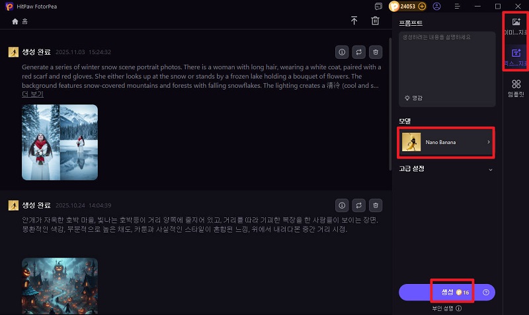This screenshot has height=315, width=529.
Task: Delete all history with top trash icon
Action: point(375,21)
